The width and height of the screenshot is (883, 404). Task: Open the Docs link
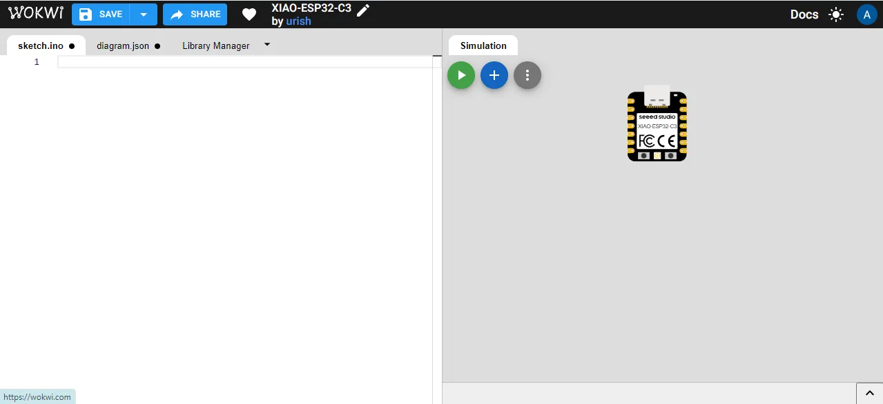pyautogui.click(x=804, y=14)
